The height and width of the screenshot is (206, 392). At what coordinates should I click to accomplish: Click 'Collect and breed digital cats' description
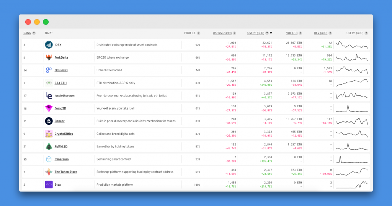point(116,134)
